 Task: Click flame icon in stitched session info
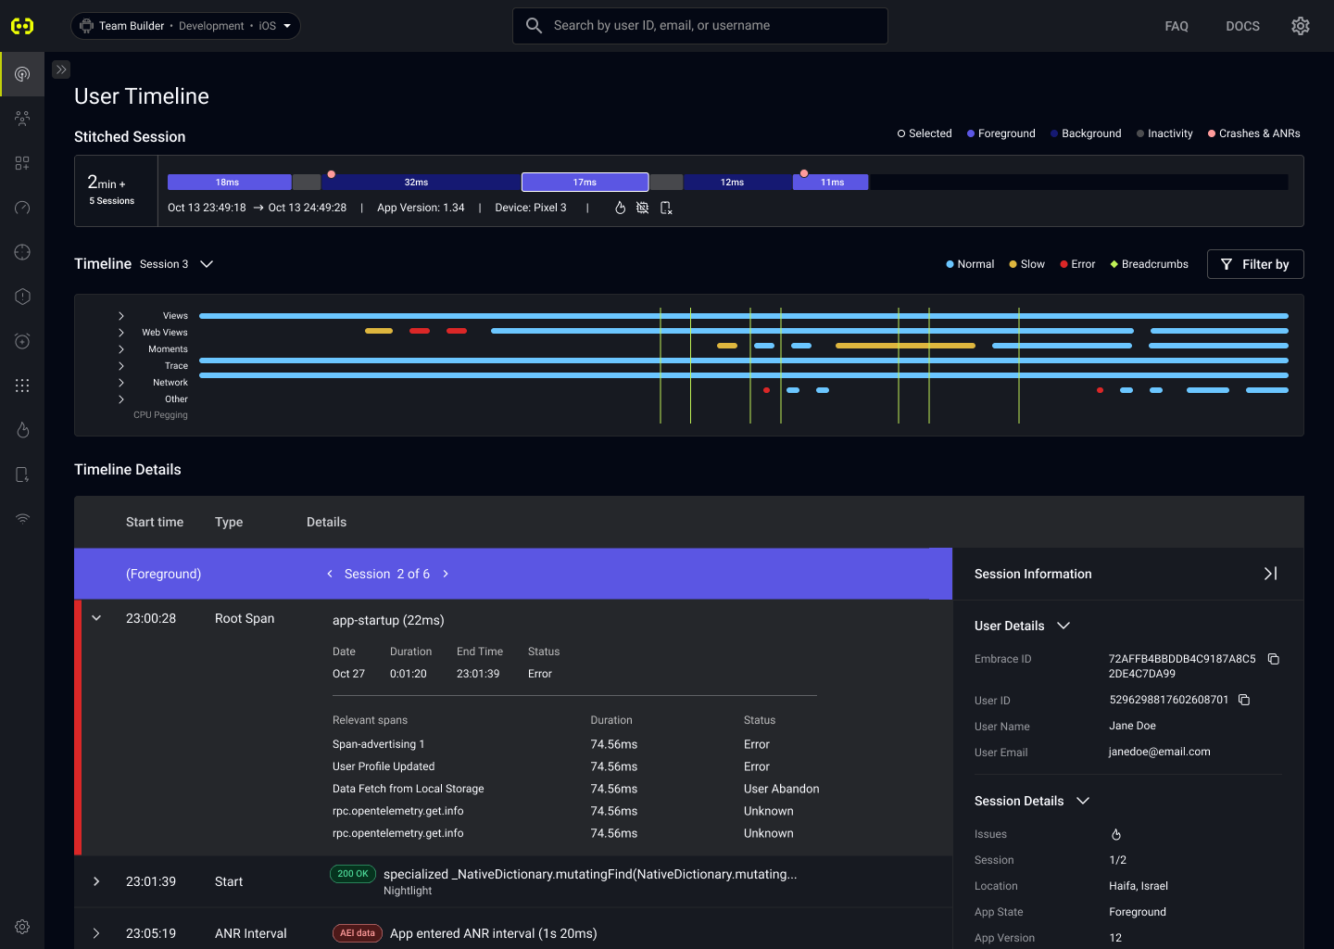620,208
